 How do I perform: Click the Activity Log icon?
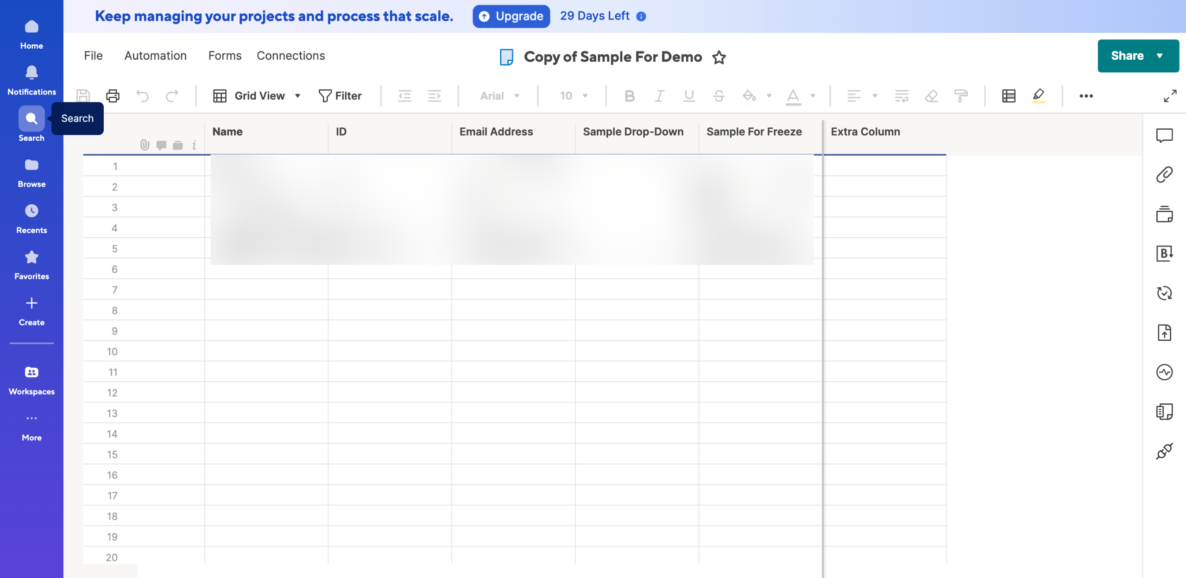(1164, 372)
